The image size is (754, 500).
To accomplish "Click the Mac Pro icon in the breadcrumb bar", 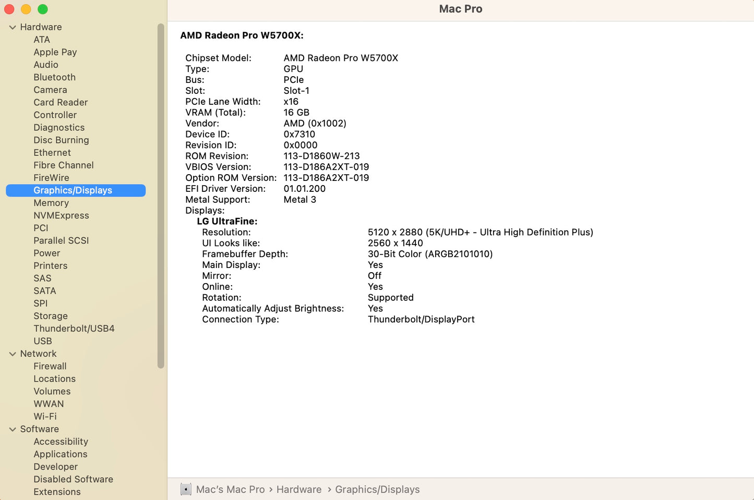I will 186,489.
